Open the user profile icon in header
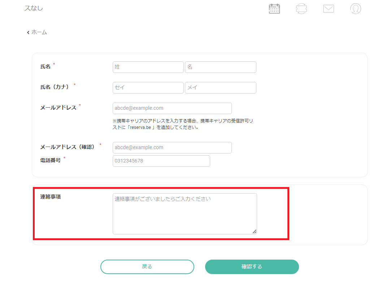 (x=356, y=9)
